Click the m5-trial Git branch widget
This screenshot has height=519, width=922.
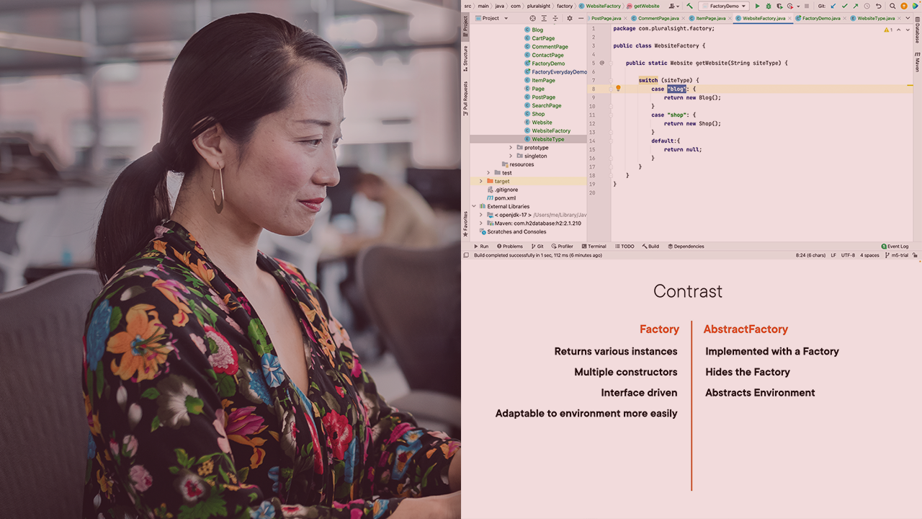pyautogui.click(x=897, y=255)
